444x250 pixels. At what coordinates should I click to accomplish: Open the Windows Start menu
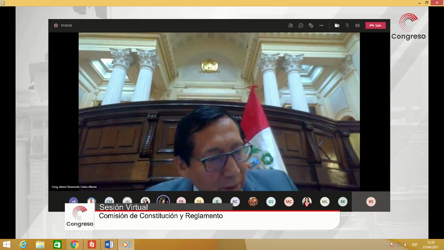(x=7, y=244)
